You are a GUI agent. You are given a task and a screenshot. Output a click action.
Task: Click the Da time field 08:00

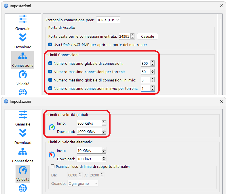click(73, 175)
